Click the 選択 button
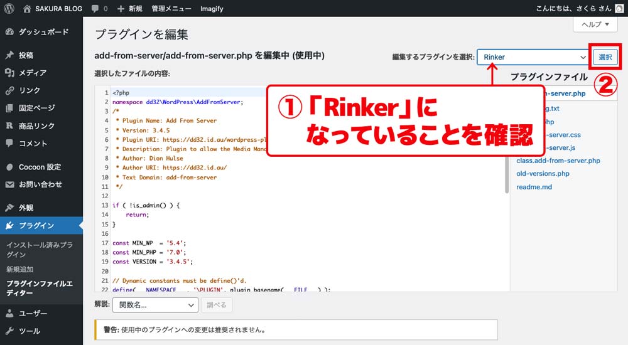This screenshot has height=345, width=628. coord(605,57)
